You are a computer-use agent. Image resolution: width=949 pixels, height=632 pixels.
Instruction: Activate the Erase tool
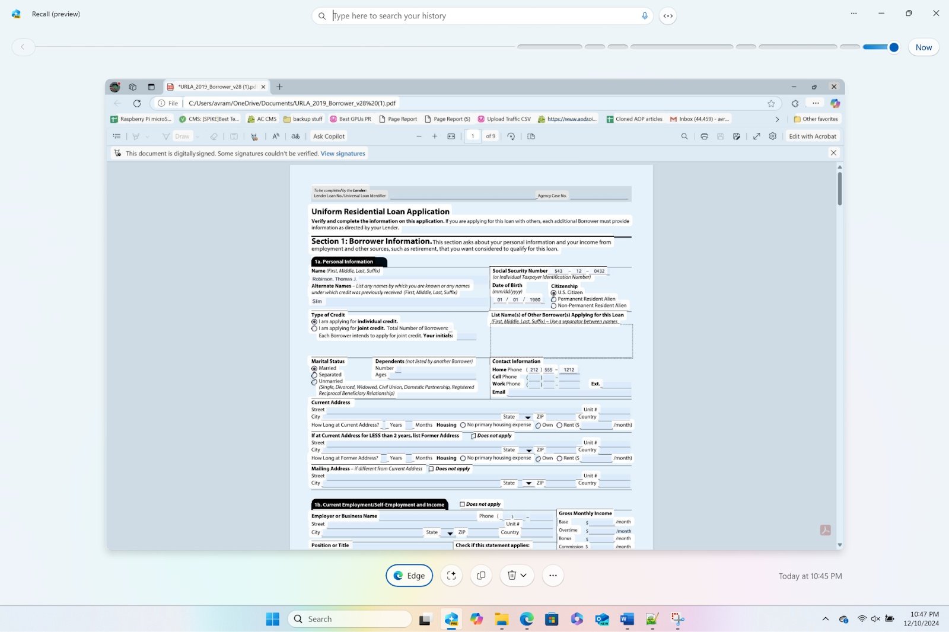point(214,136)
